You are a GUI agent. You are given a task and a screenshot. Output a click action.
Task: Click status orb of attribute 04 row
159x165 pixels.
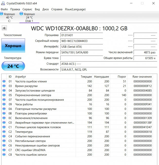[x=4, y=90]
